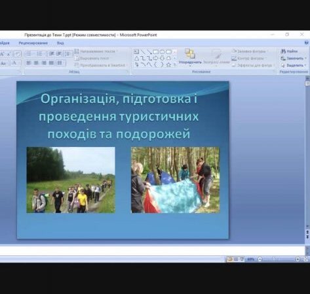Screen dimensions: 310x294
Task: Open the font color button
Action: 15,63
